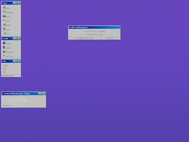Open the link between Arab.org and PBS
Image resolution: width=189 pixels, height=142 pixels.
point(5,69)
